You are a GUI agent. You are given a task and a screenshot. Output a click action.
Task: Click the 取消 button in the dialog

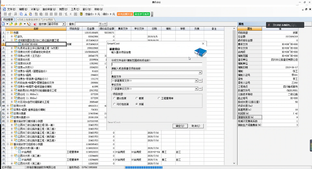point(196,126)
